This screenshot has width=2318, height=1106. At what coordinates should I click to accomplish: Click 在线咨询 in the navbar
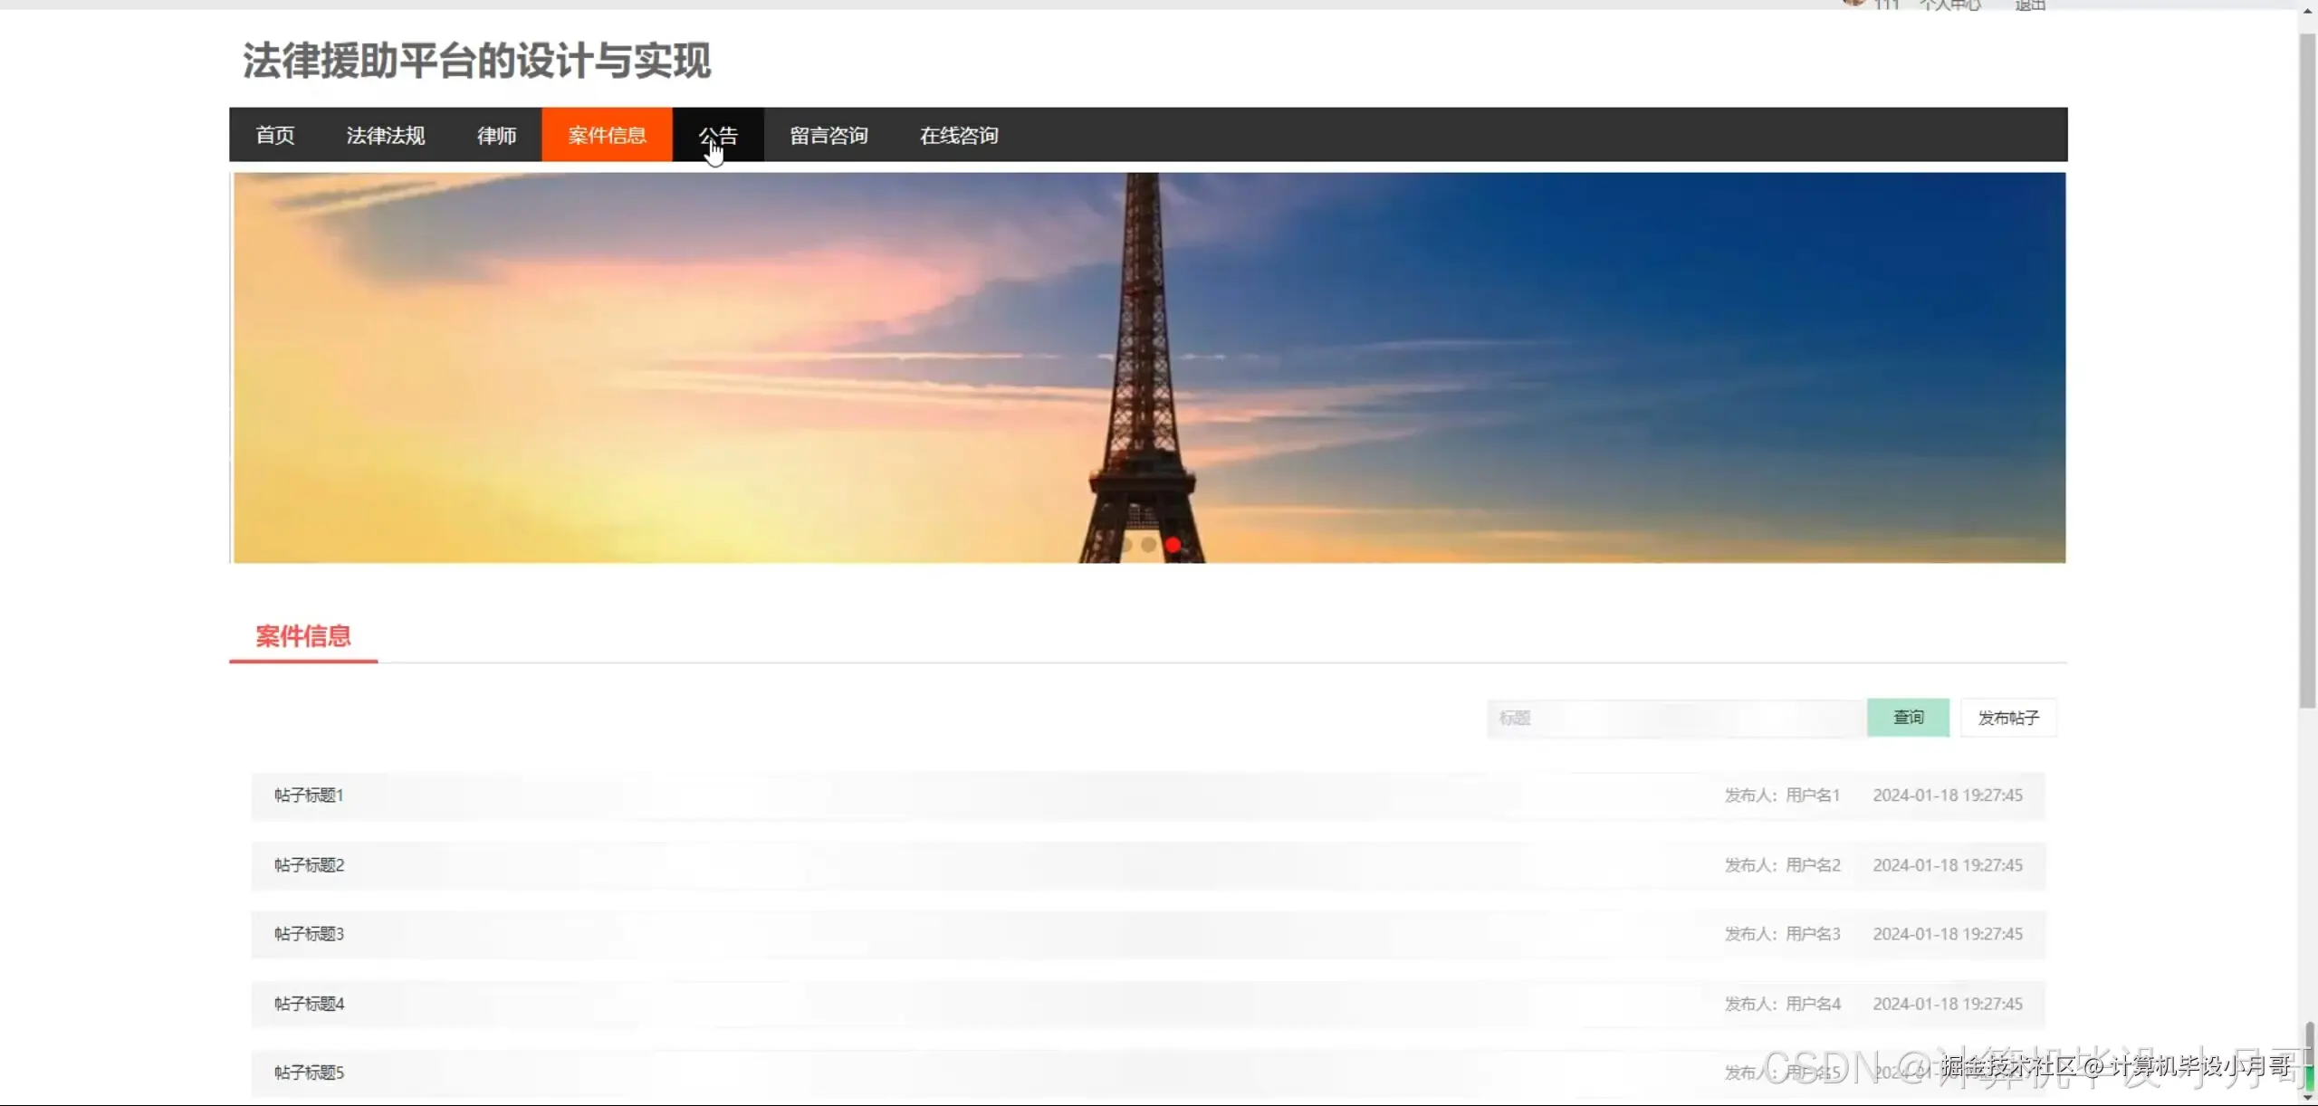pos(959,135)
